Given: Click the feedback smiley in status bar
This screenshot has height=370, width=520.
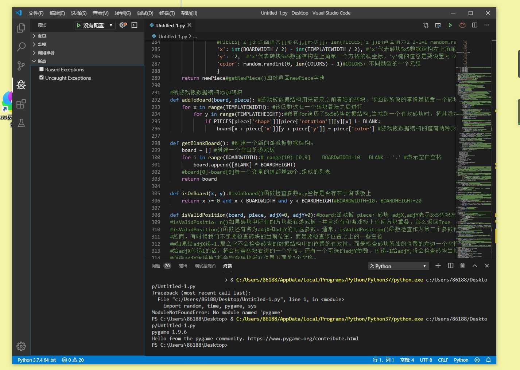Looking at the screenshot, I should pyautogui.click(x=477, y=360).
